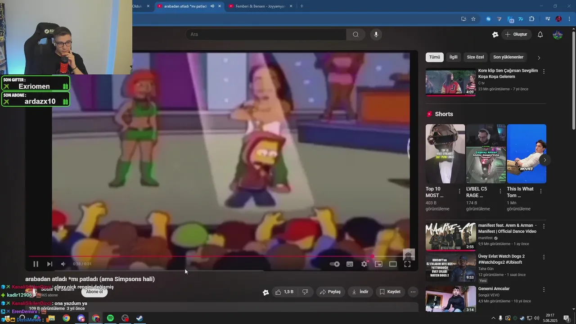The image size is (576, 324).
Task: Show hidden system tray icons
Action: (493, 318)
